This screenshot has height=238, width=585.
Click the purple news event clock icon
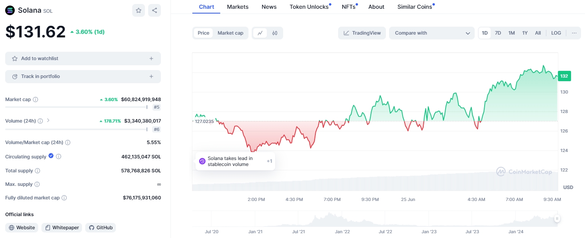tap(202, 161)
